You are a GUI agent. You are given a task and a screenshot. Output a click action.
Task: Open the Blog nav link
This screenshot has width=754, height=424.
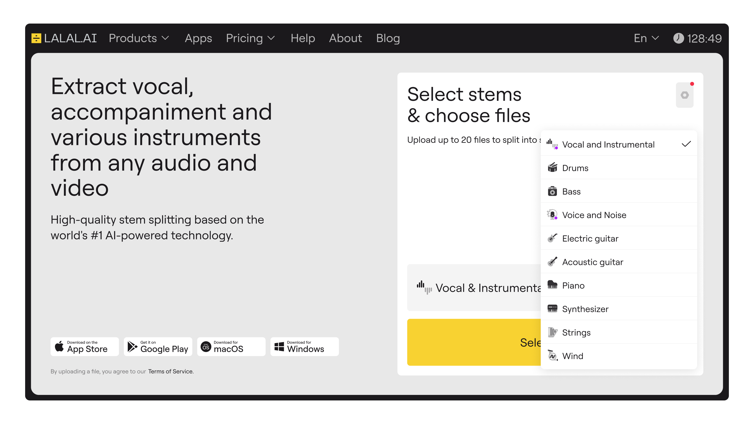388,38
